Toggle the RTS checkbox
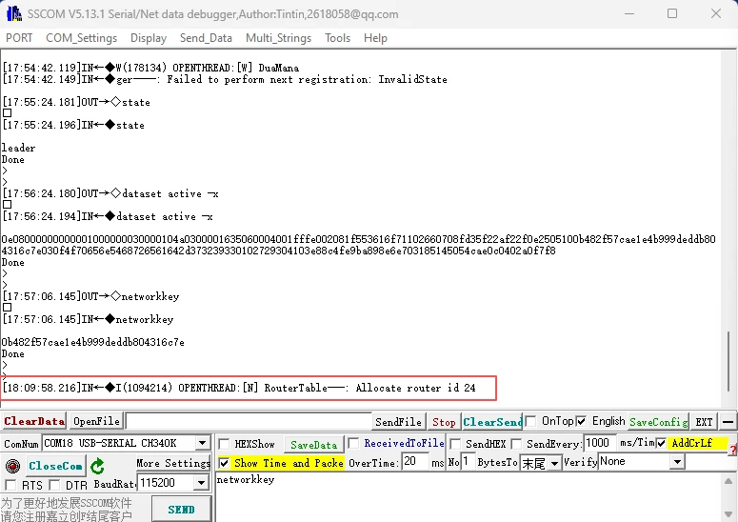The image size is (738, 522). coord(11,486)
